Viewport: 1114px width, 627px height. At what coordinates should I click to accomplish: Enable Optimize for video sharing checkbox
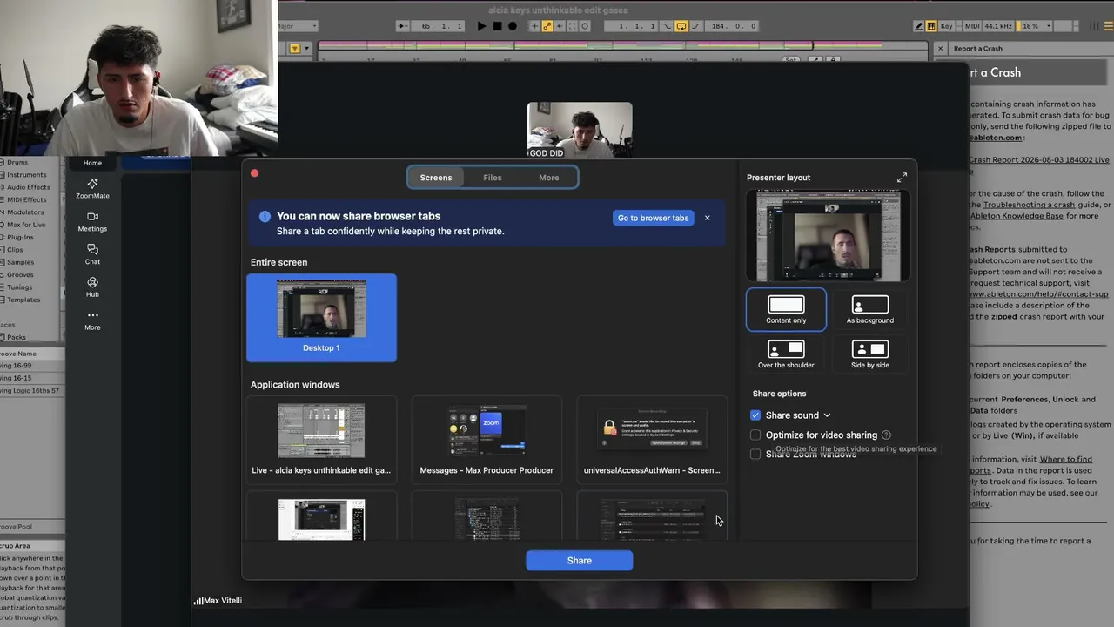(755, 435)
